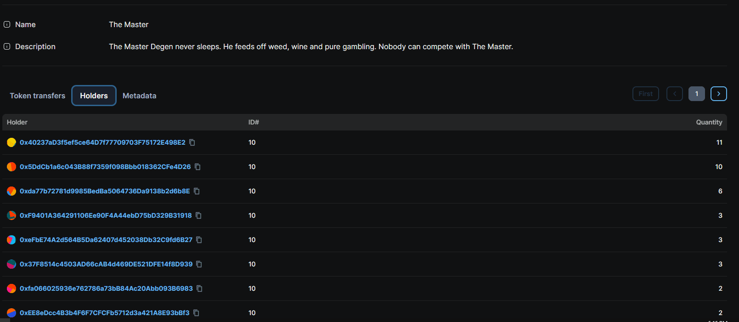The width and height of the screenshot is (739, 322).
Task: Copy address 0xEE8eDcc4B3b4F6F7CFCFb5712d3a421A8E93bBf3
Action: point(196,313)
